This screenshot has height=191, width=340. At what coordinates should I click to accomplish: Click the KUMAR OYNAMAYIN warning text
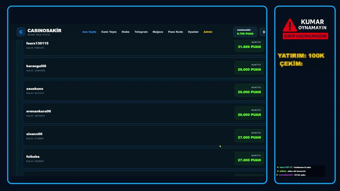pyautogui.click(x=312, y=25)
